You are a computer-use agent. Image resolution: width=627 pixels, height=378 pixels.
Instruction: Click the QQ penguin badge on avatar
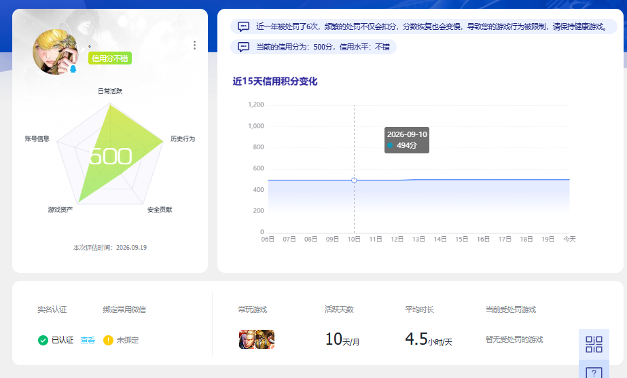point(73,69)
